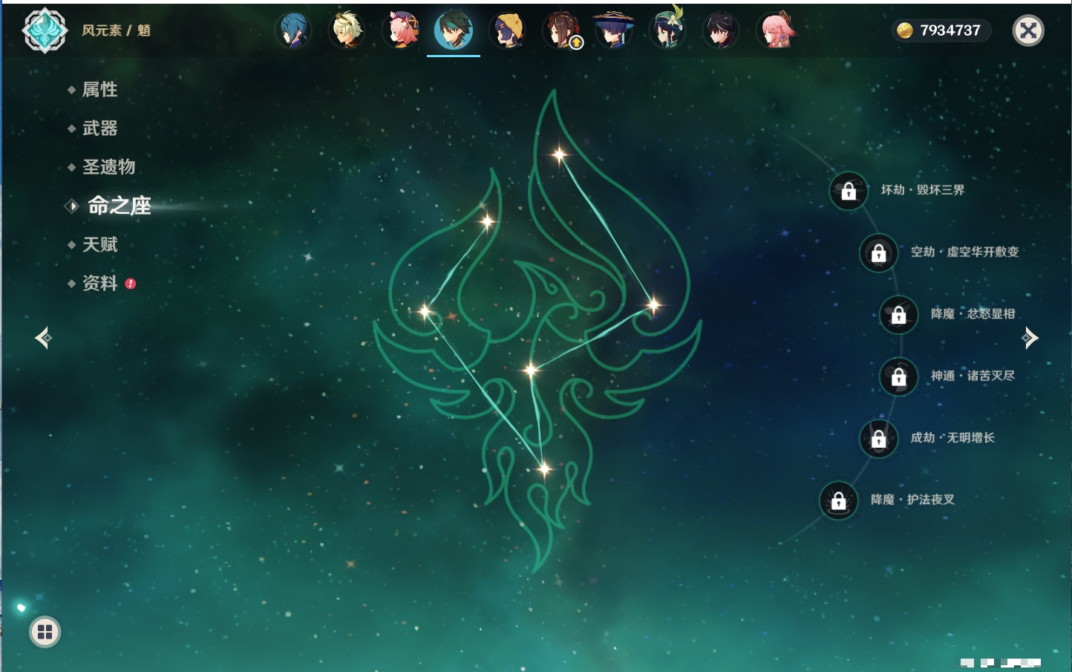1072x672 pixels.
Task: Open the 属性 attributes page
Action: [x=99, y=90]
